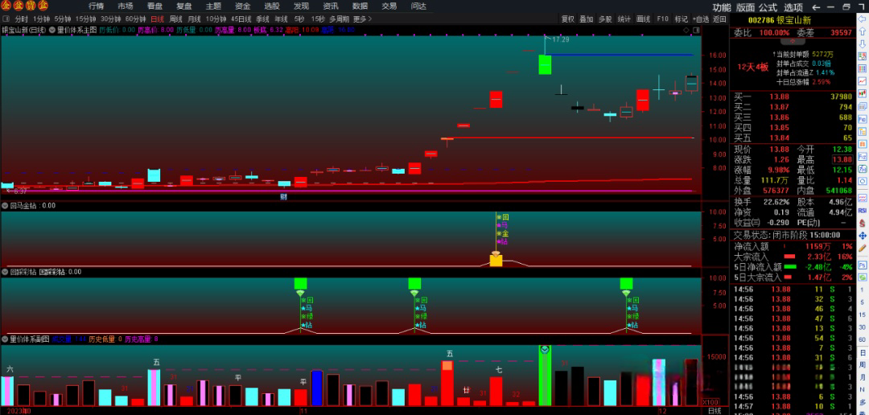The image size is (869, 415).
Task: Toggle the 回马金钻 indicator panel button
Action: point(5,205)
